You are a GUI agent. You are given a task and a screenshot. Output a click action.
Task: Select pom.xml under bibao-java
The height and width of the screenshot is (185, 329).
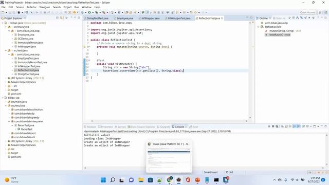(x=16, y=94)
